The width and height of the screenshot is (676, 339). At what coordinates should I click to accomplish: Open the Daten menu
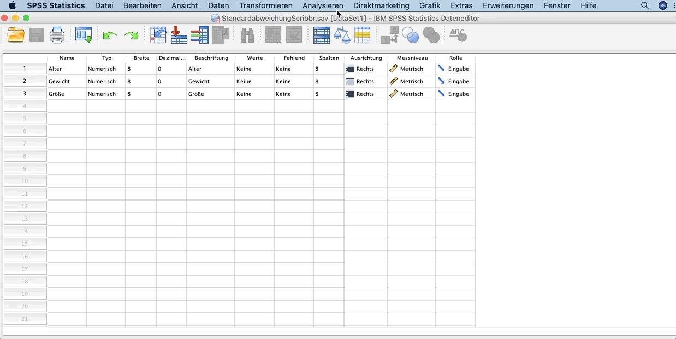coord(218,5)
